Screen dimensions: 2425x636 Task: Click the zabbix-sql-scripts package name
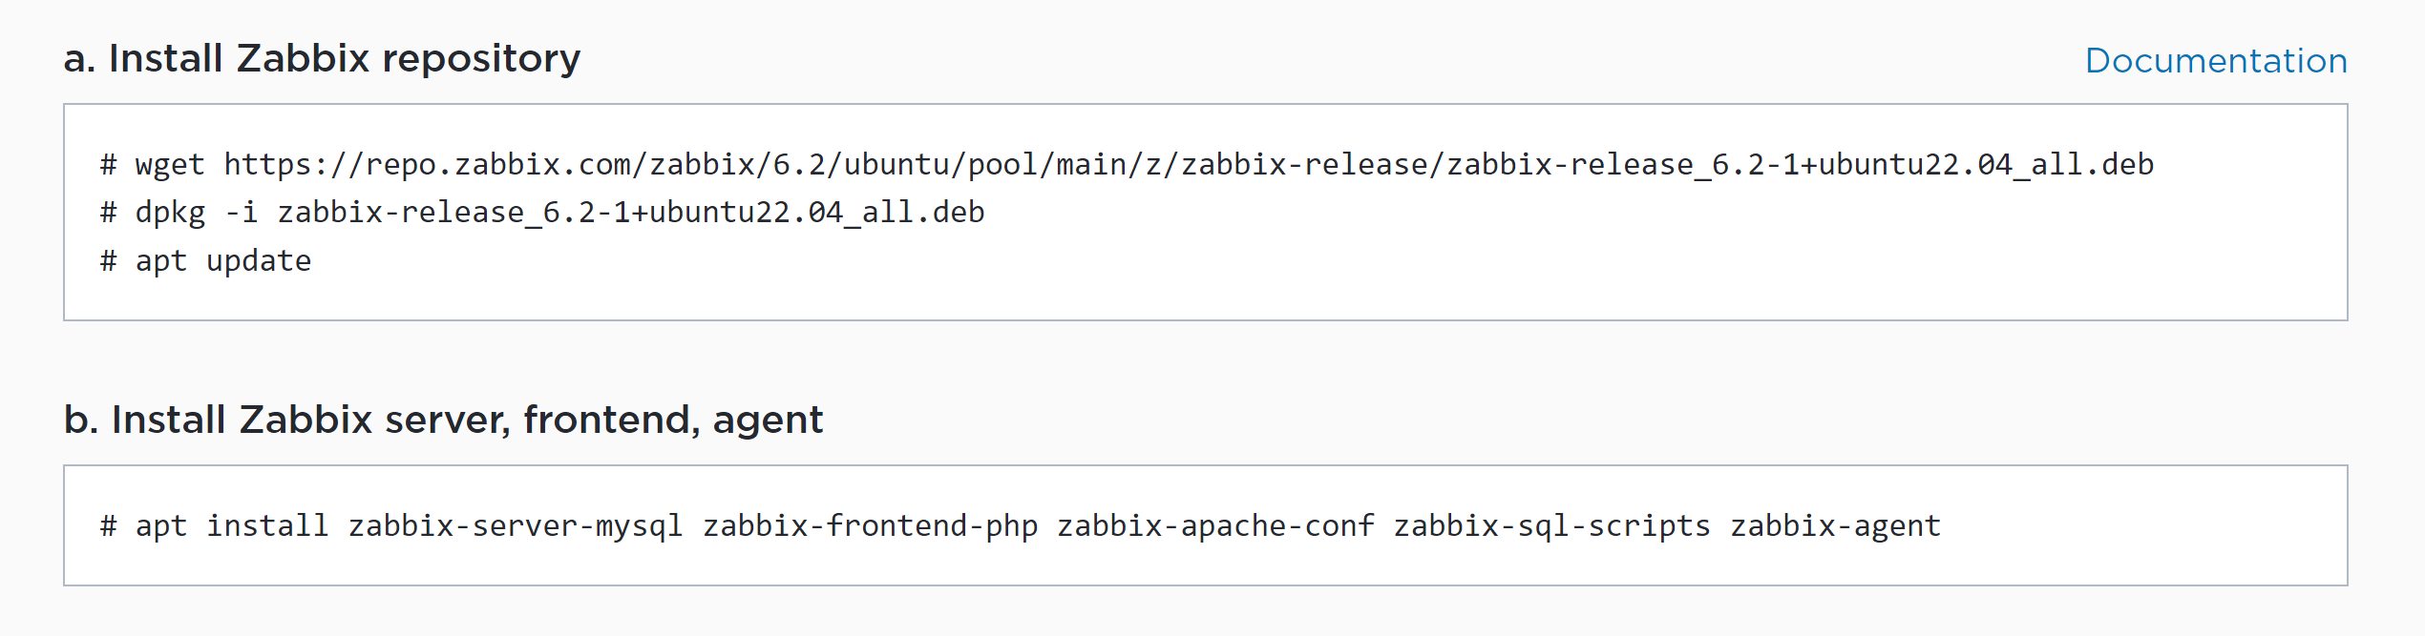coord(1551,526)
